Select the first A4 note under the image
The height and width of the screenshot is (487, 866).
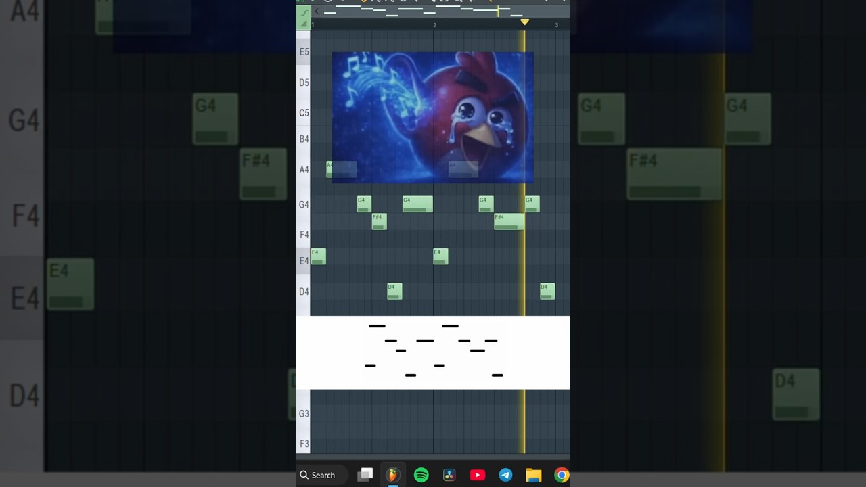pyautogui.click(x=341, y=169)
